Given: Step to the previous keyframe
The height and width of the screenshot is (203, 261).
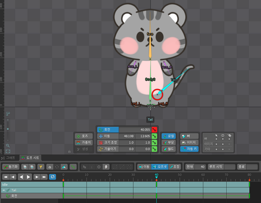Looking at the screenshot, I should click(13, 177).
